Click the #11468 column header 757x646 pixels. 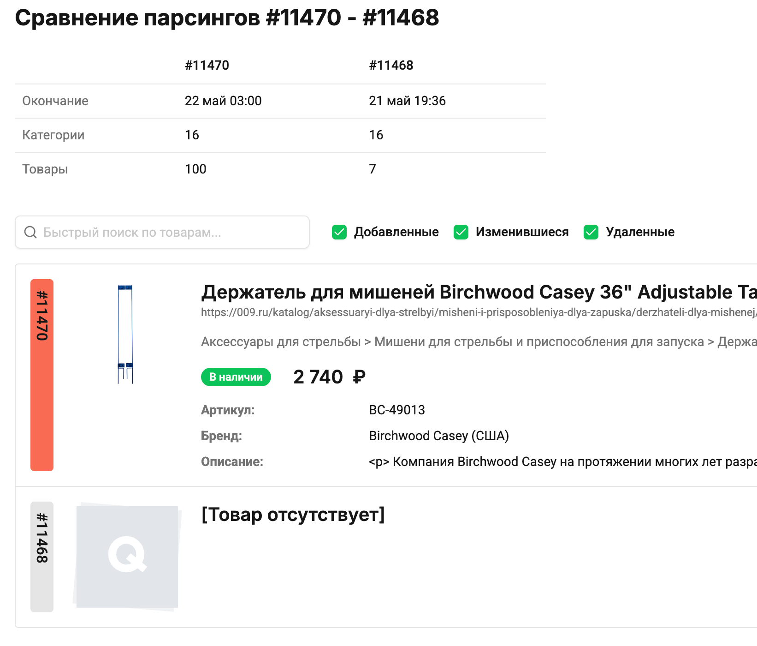click(391, 65)
